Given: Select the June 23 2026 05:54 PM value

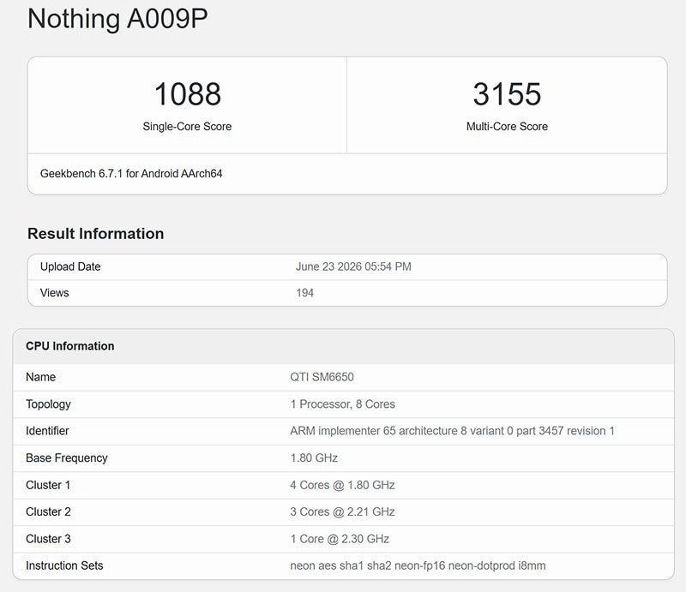Looking at the screenshot, I should 353,266.
